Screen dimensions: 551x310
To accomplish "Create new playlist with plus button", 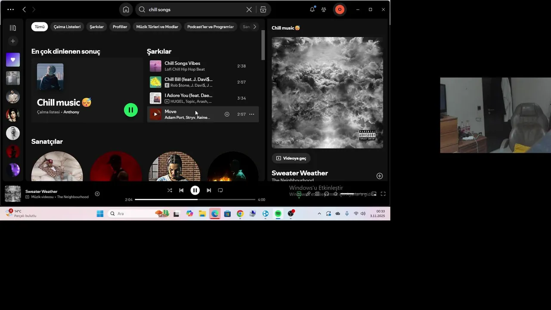I will coord(13,41).
